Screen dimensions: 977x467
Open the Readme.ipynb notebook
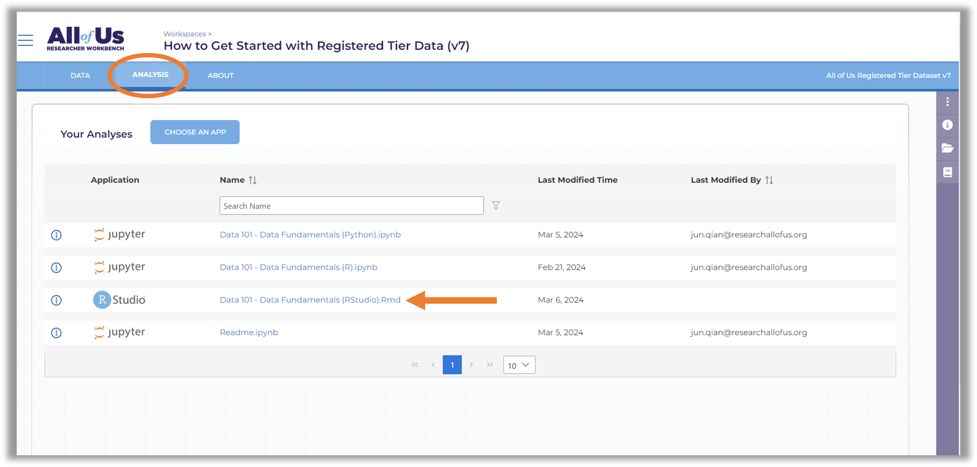click(x=249, y=333)
